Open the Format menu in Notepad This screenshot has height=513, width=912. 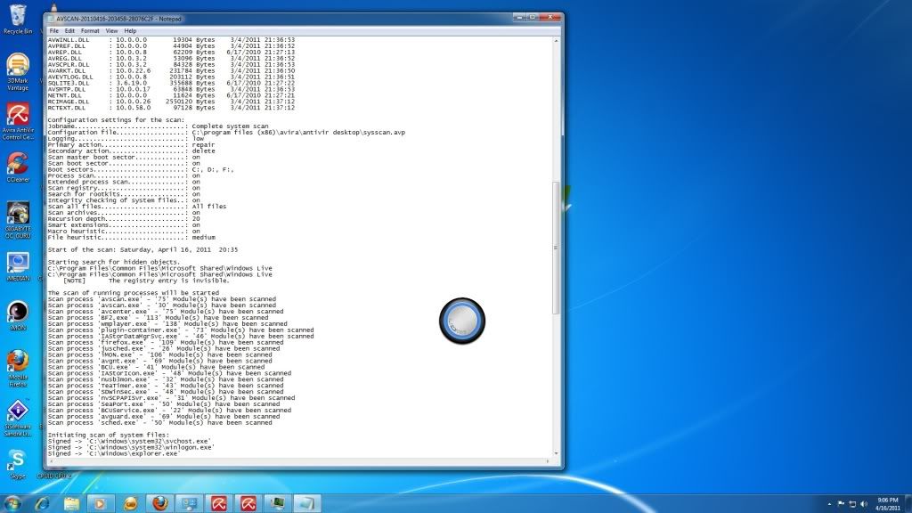pos(90,31)
